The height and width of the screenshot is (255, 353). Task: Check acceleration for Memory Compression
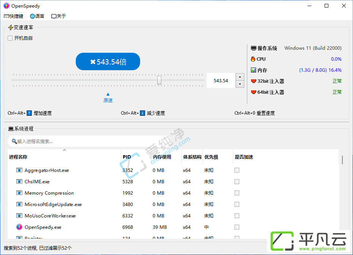[237, 193]
